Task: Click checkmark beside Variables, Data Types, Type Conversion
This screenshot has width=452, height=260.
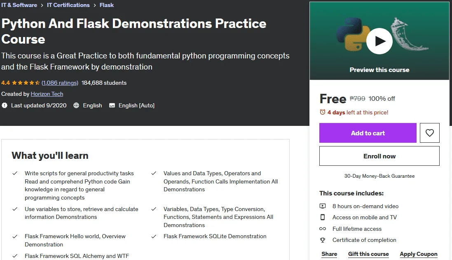Action: click(x=154, y=209)
